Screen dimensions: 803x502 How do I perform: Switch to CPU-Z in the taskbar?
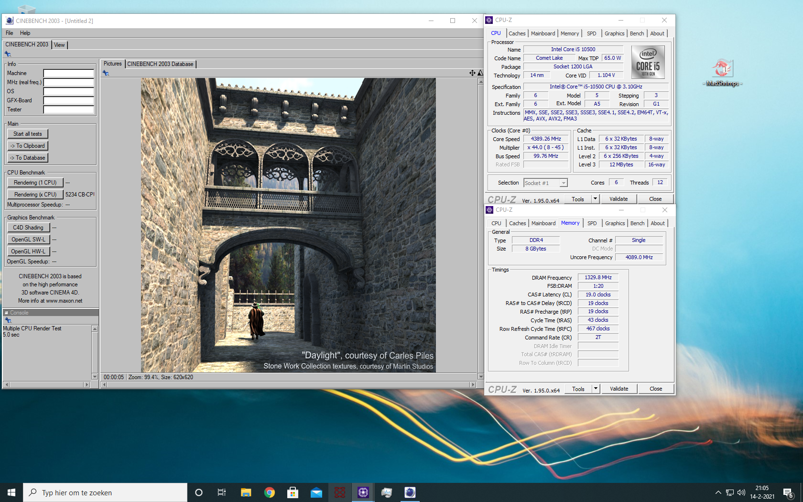[x=363, y=492]
